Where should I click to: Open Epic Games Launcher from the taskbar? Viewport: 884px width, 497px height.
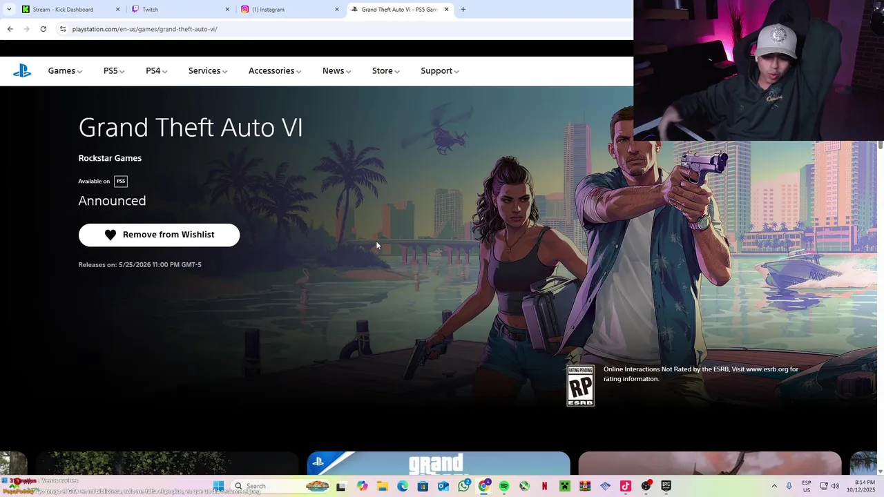pyautogui.click(x=666, y=486)
